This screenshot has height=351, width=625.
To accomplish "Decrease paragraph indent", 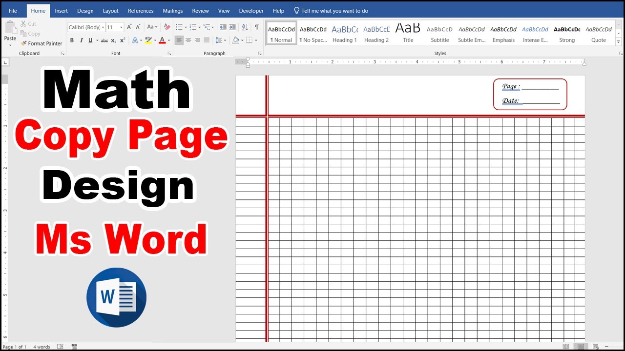I will point(223,27).
